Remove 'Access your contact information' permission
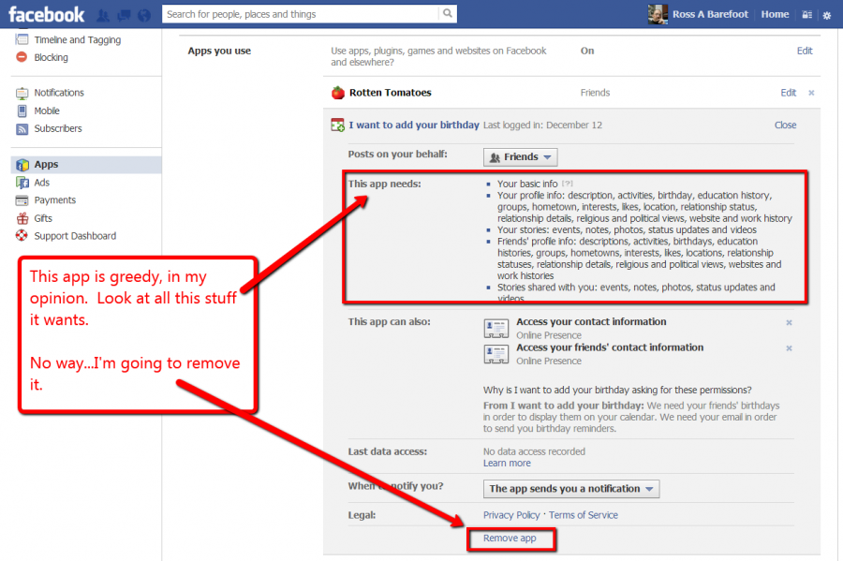The width and height of the screenshot is (843, 561). coord(789,322)
